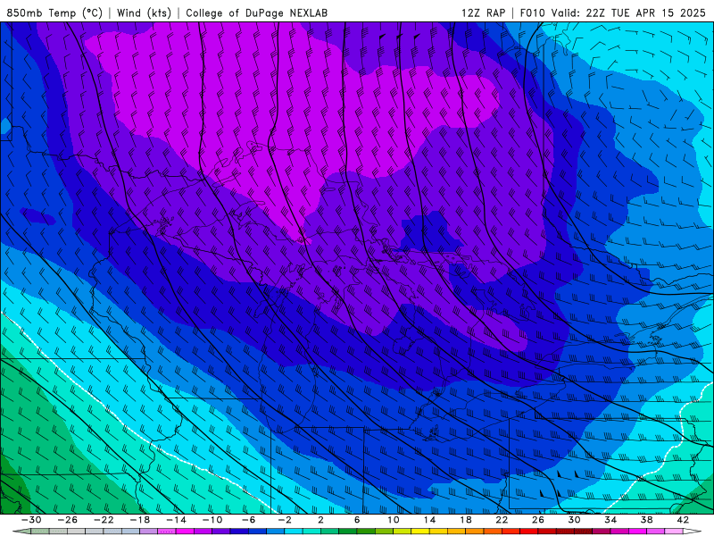Click the −18 legend value

coord(140,520)
